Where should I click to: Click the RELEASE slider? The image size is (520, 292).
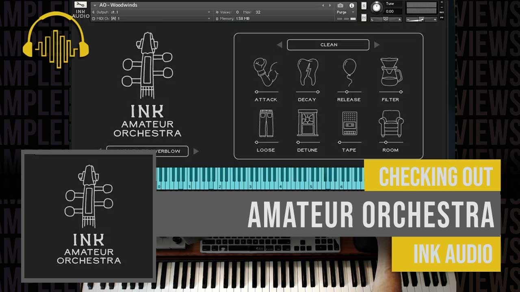349,92
